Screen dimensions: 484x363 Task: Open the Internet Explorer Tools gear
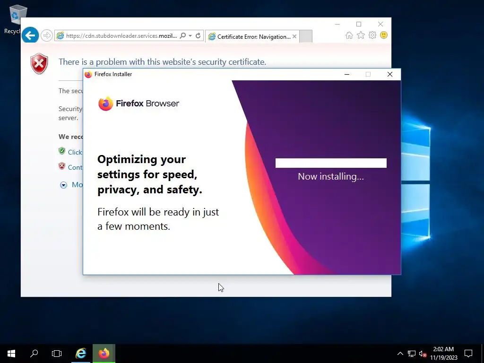click(372, 35)
